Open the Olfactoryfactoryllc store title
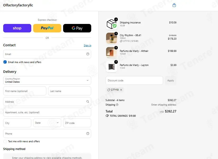The width and height of the screenshot is (218, 159). 18,5
